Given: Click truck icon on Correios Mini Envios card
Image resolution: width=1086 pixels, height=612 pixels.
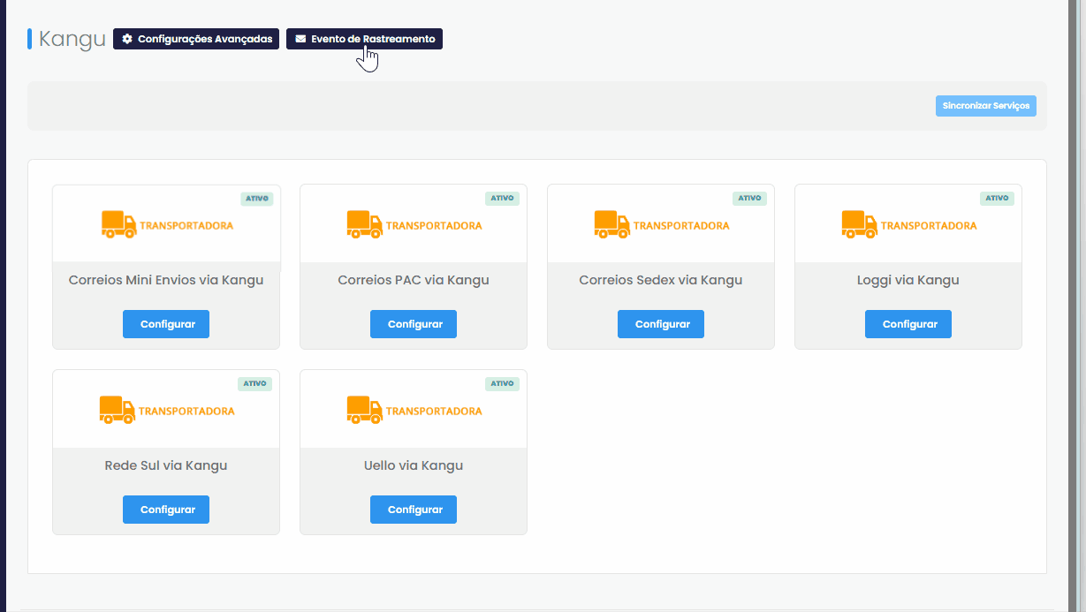Looking at the screenshot, I should tap(118, 224).
